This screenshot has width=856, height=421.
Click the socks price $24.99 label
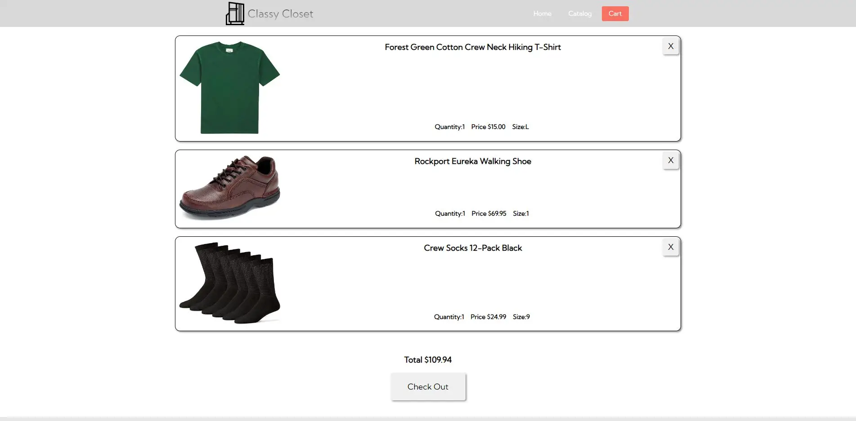coord(488,317)
